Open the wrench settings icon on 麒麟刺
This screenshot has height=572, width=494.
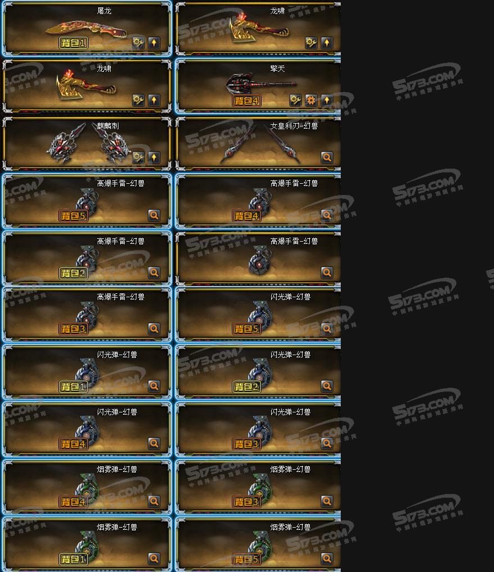[138, 157]
